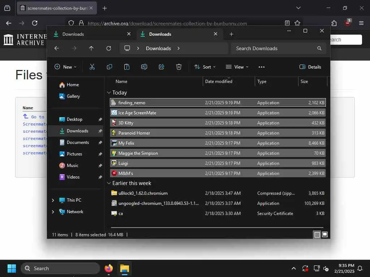Click chevron after Downloads in address bar

pos(178,48)
